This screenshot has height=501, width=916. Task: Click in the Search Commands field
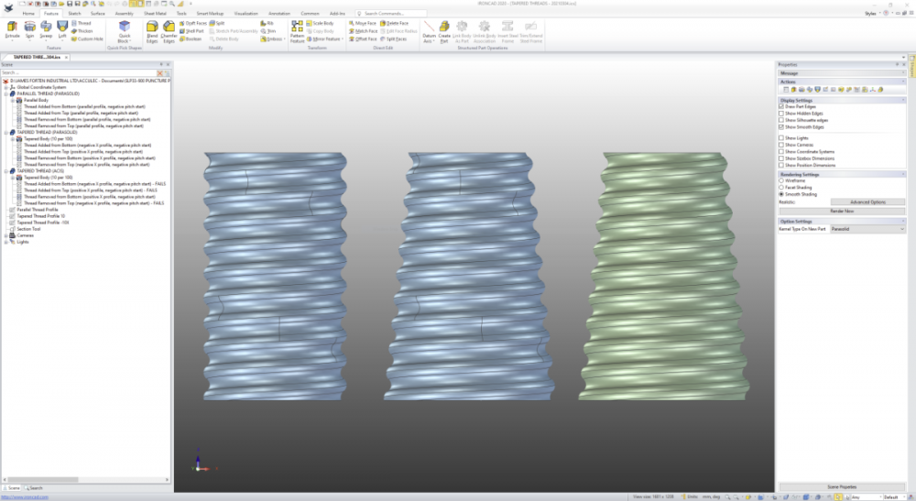click(x=390, y=14)
